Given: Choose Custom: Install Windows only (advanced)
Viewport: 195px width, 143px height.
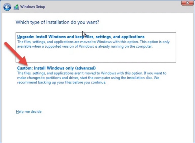Looking at the screenshot, I should tap(56, 68).
